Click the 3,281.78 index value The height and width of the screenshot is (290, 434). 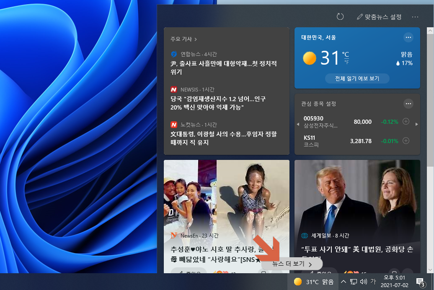pyautogui.click(x=361, y=141)
